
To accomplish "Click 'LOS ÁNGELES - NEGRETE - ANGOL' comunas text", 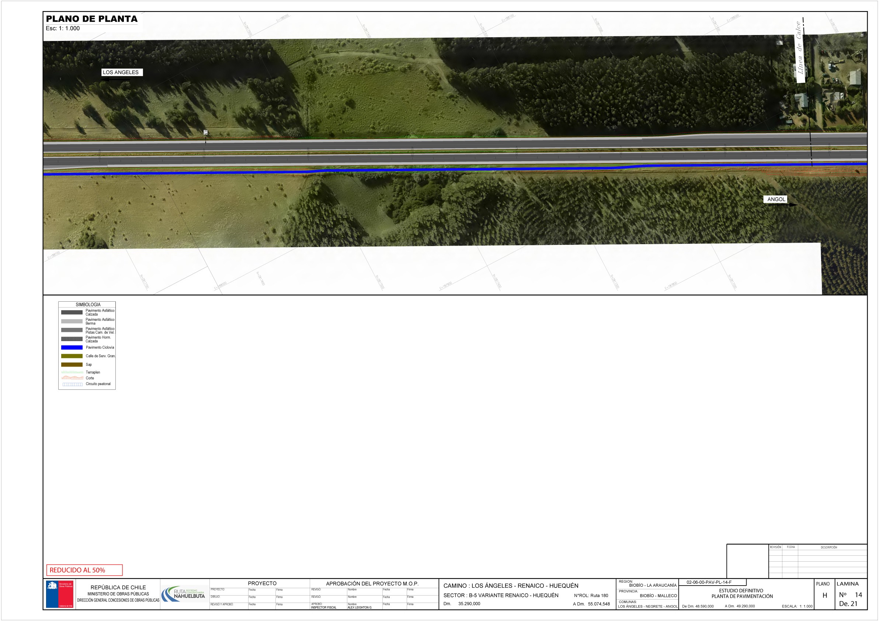I will [x=648, y=607].
